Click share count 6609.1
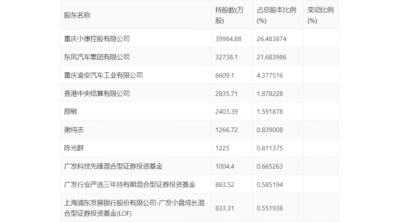399x222 pixels. click(x=224, y=76)
